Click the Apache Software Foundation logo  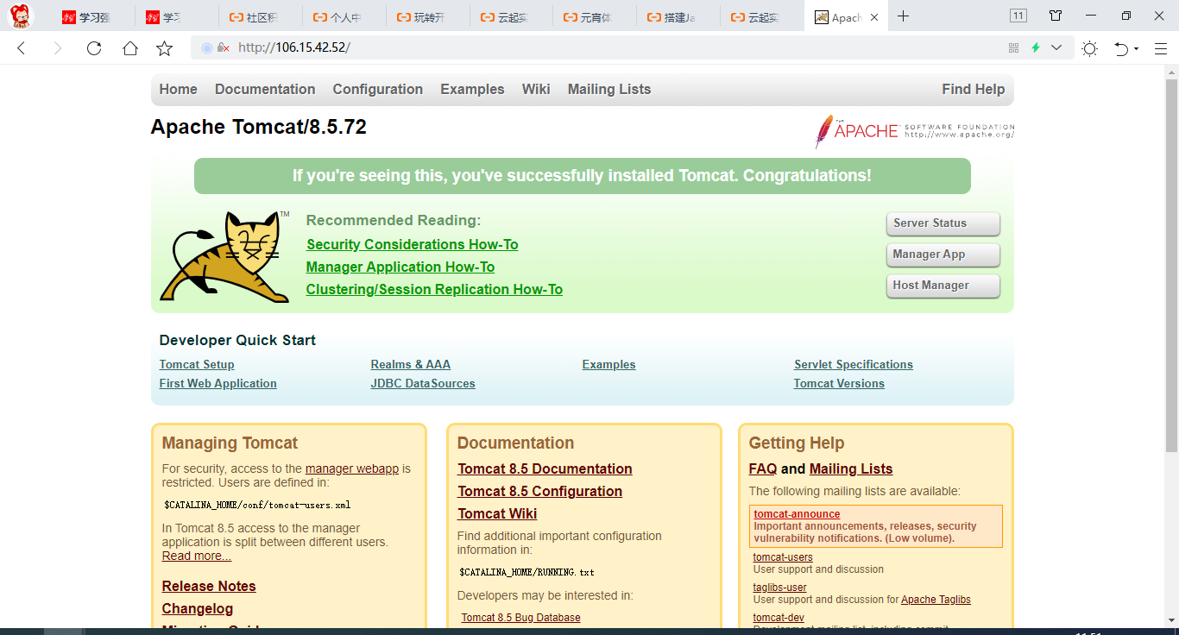(915, 131)
